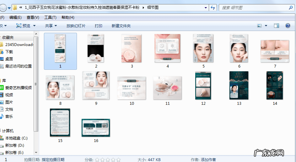Expand the address bar history dropdown
The image size is (296, 162).
point(205,8)
